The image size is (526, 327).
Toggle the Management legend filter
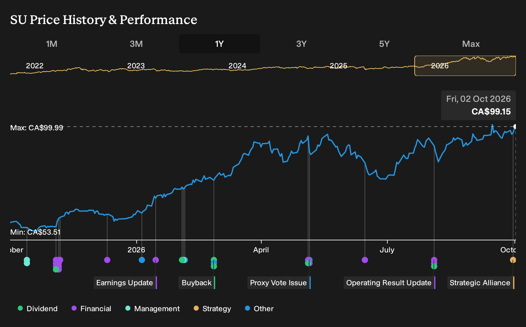153,309
